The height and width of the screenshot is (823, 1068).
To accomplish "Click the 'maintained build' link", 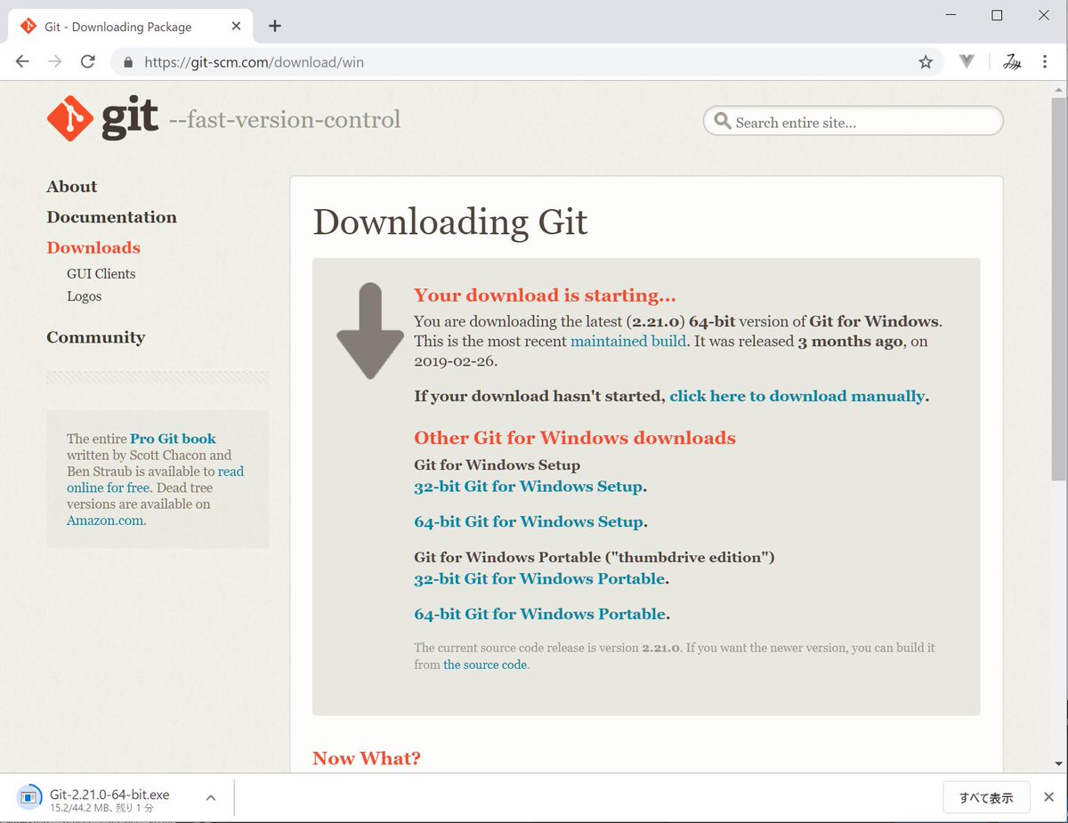I will (x=627, y=341).
